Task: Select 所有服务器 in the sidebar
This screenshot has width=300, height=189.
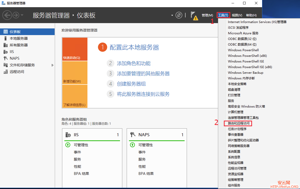Action: 18,45
